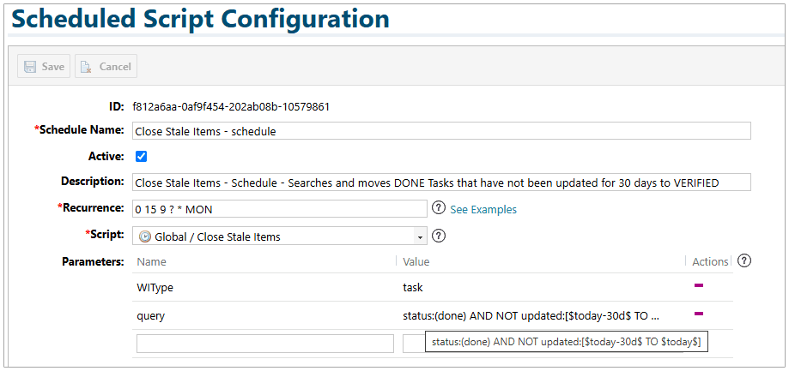Click the Name column header
Image resolution: width=789 pixels, height=371 pixels.
point(152,261)
